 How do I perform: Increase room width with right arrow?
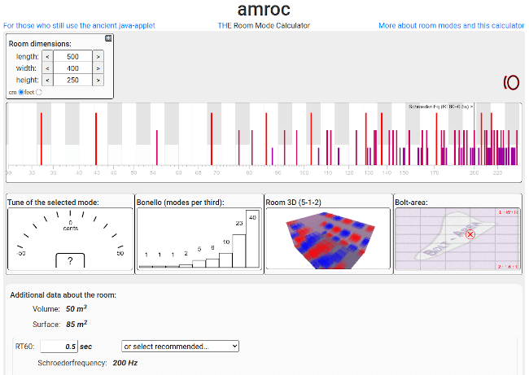pos(98,68)
